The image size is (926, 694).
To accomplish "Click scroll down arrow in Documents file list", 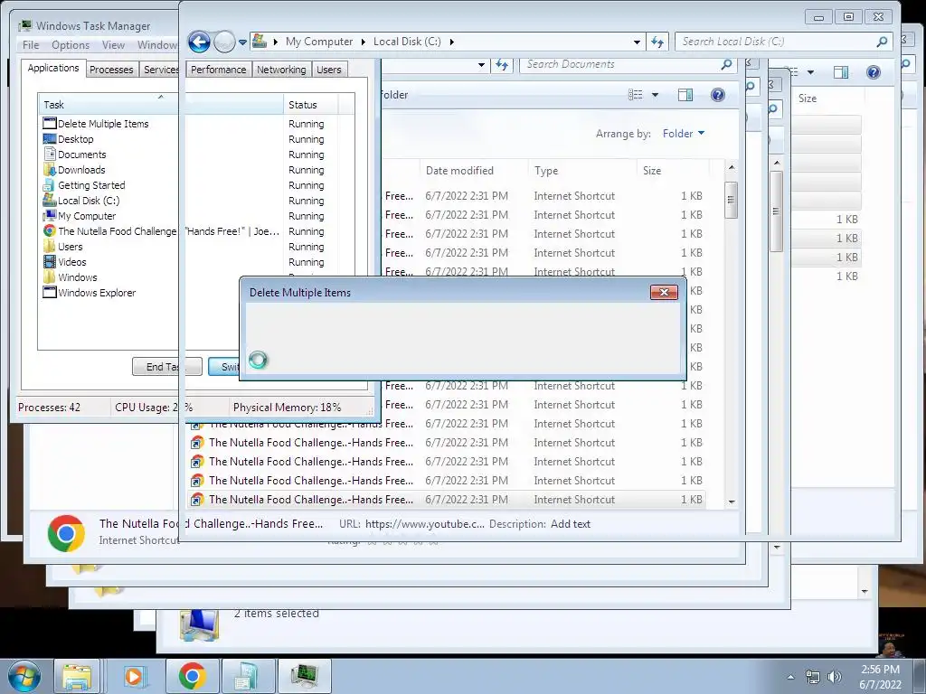I will [x=731, y=502].
